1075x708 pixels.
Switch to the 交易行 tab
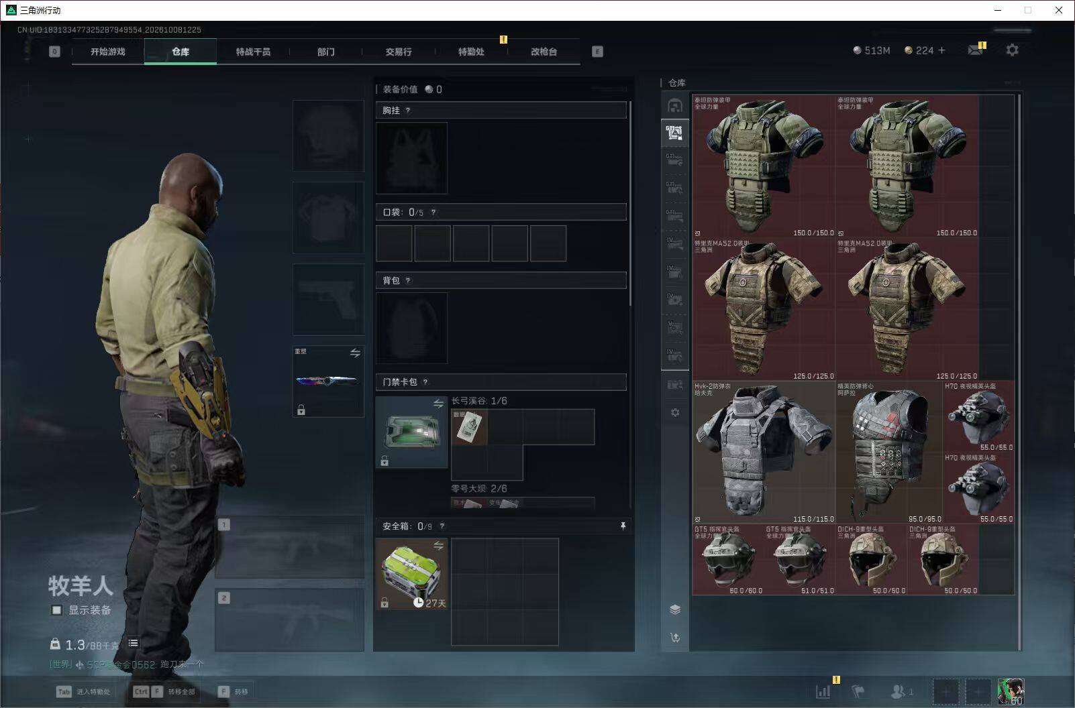(x=399, y=52)
